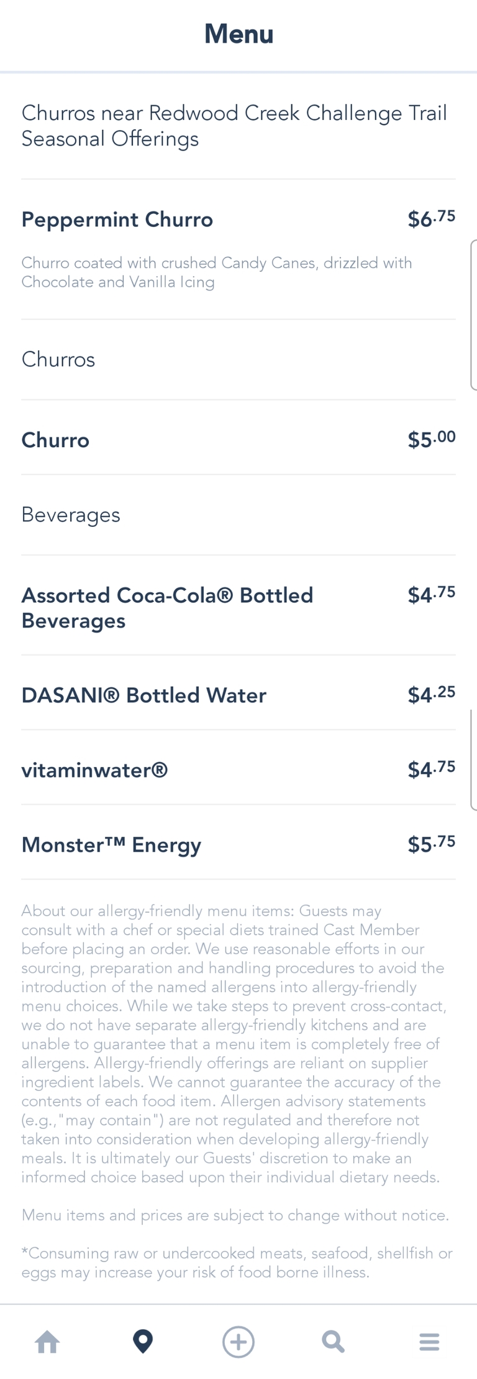
Task: Tap the home icon in bottom navigation
Action: [x=47, y=1342]
